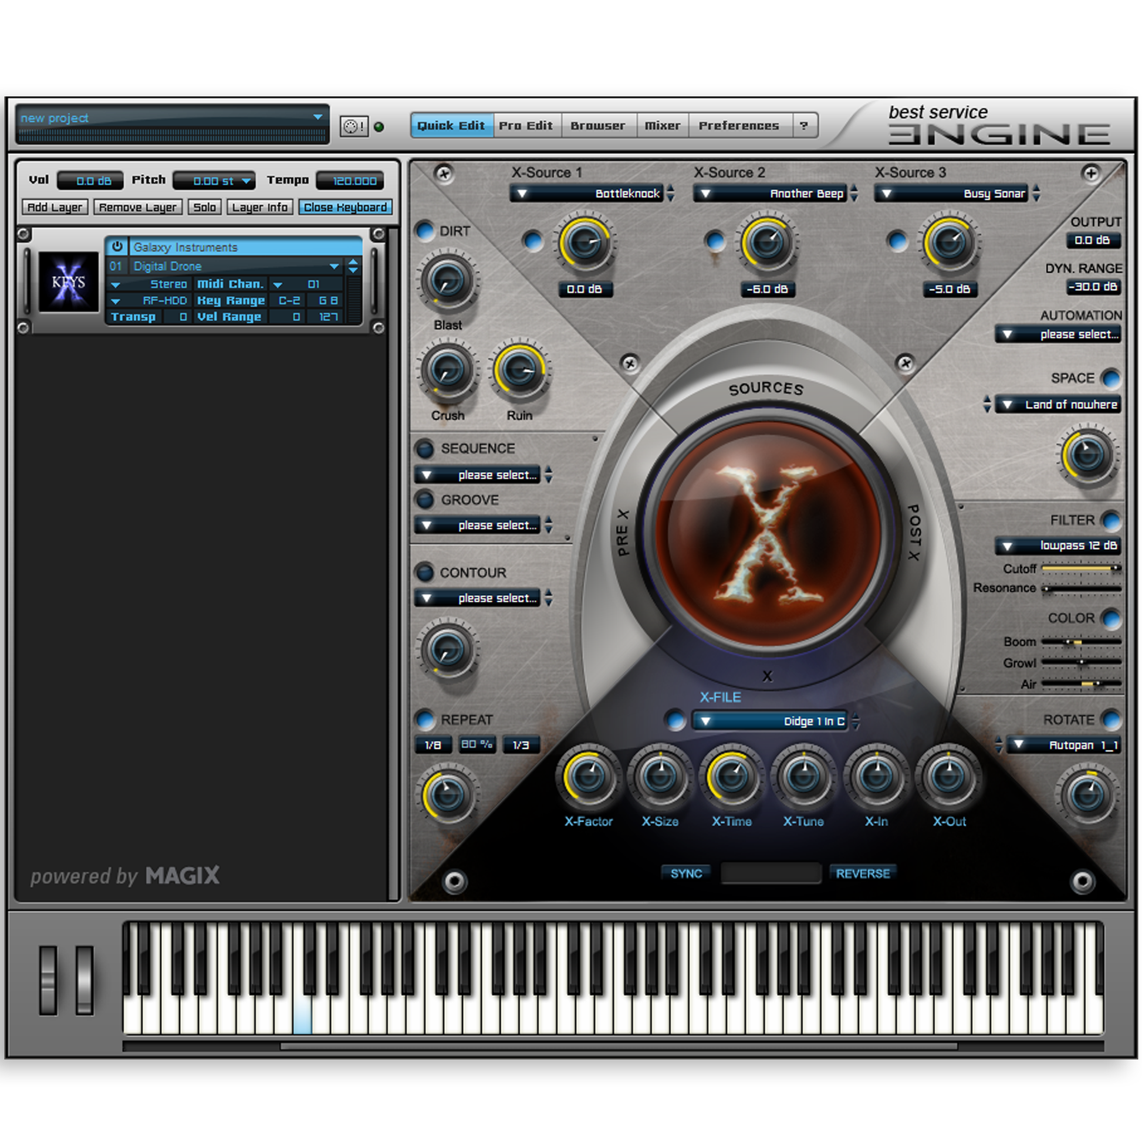
Task: Toggle the DIRT section on
Action: point(424,232)
